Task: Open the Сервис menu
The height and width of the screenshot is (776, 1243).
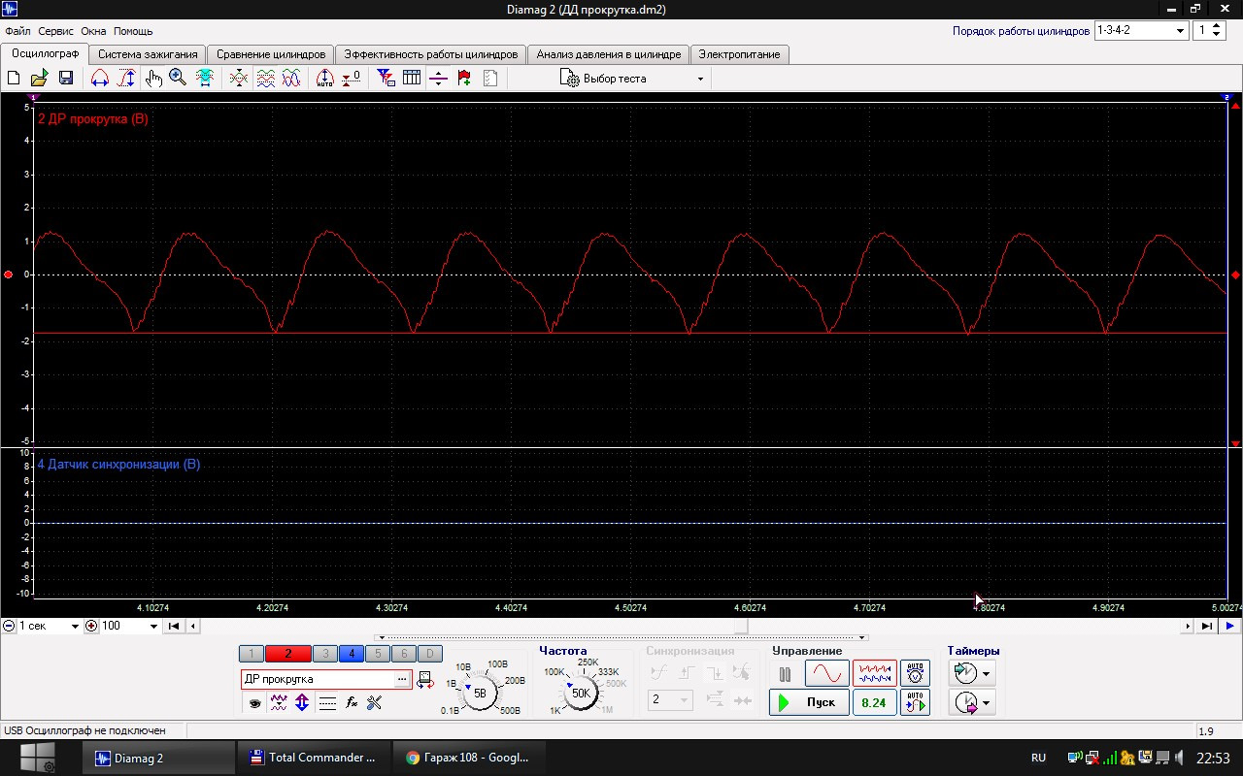Action: coord(55,31)
